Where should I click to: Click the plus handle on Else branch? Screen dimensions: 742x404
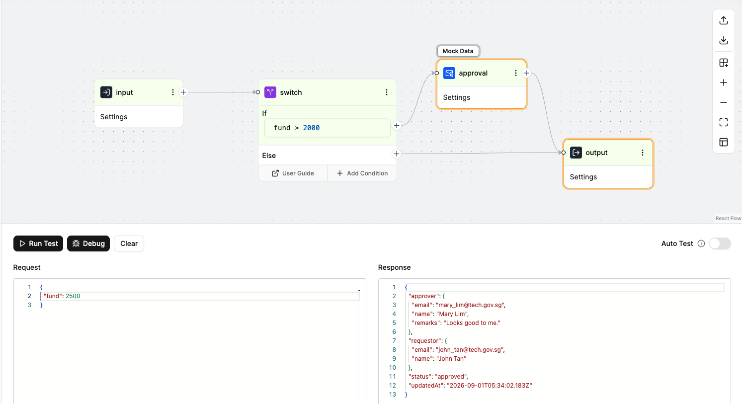(397, 154)
